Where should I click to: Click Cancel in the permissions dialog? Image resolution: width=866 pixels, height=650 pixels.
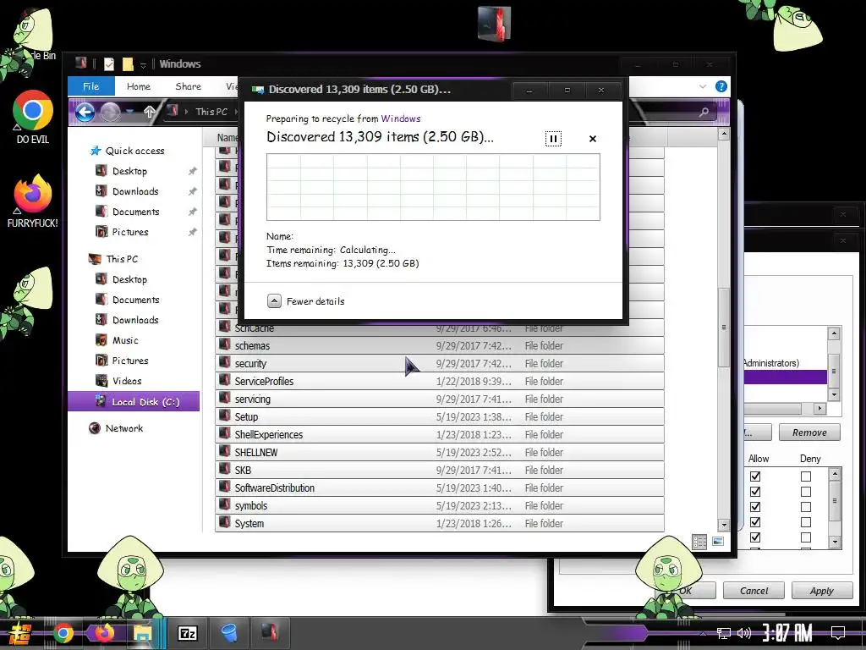(x=754, y=591)
